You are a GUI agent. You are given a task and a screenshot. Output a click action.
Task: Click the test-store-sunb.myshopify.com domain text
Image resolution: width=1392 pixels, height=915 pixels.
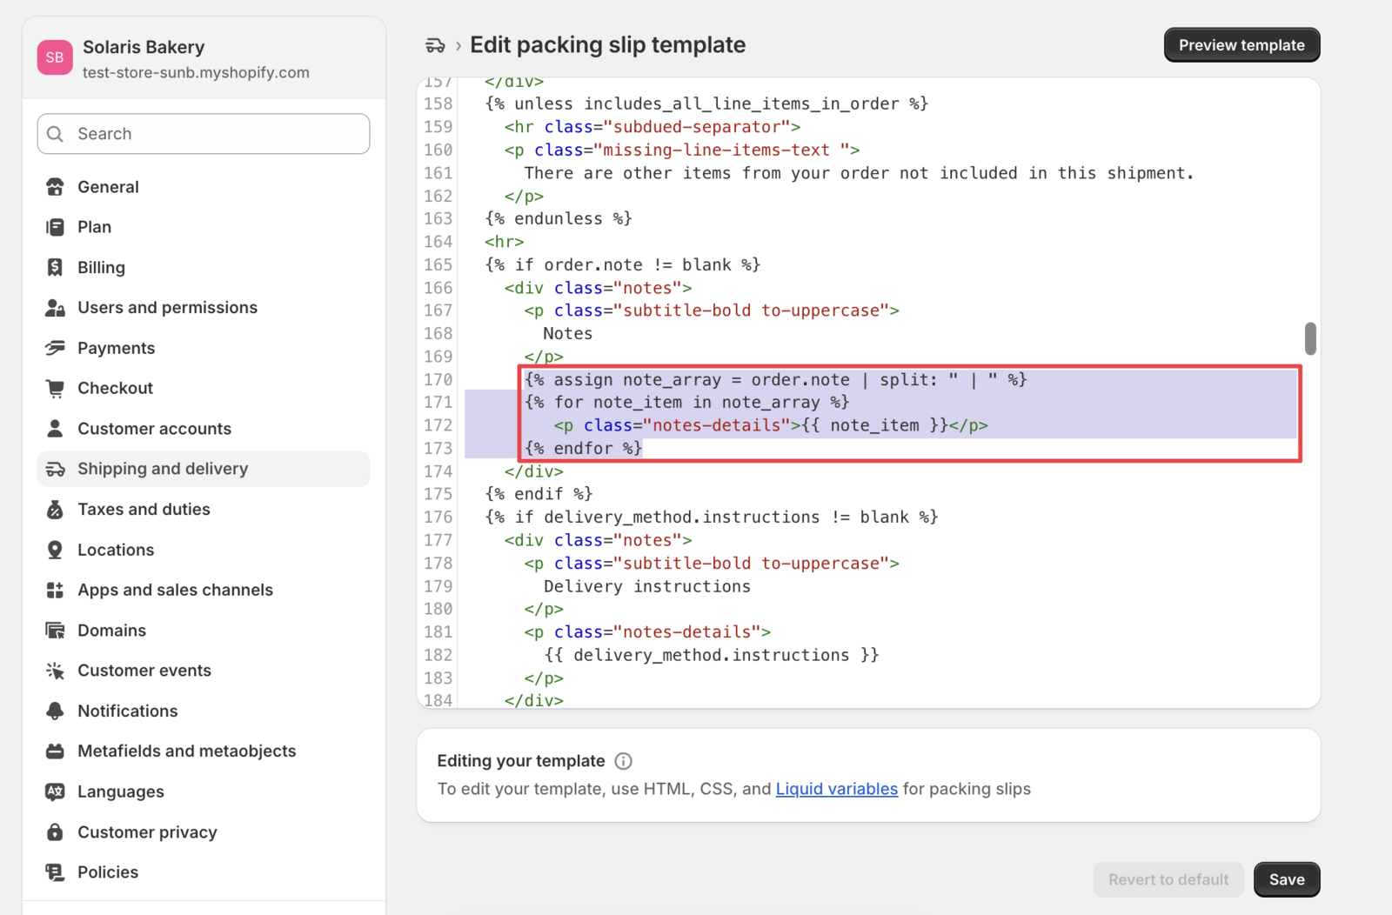196,72
